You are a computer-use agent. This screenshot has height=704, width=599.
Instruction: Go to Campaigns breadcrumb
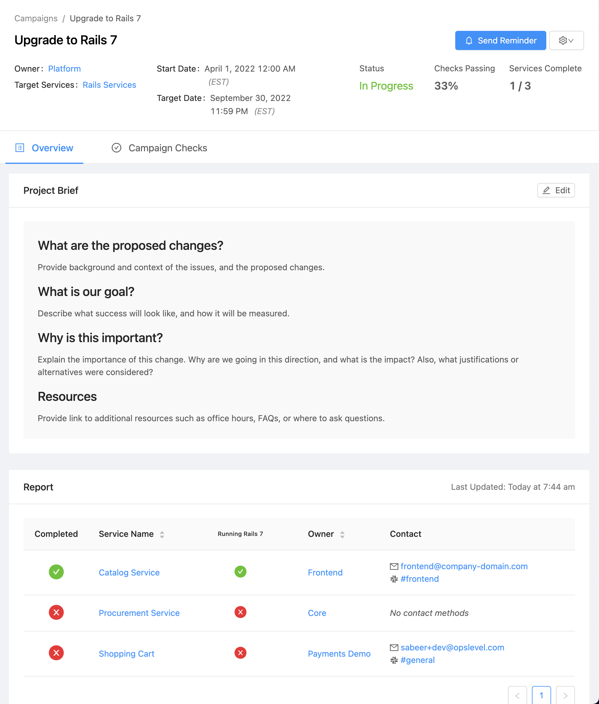click(x=36, y=18)
